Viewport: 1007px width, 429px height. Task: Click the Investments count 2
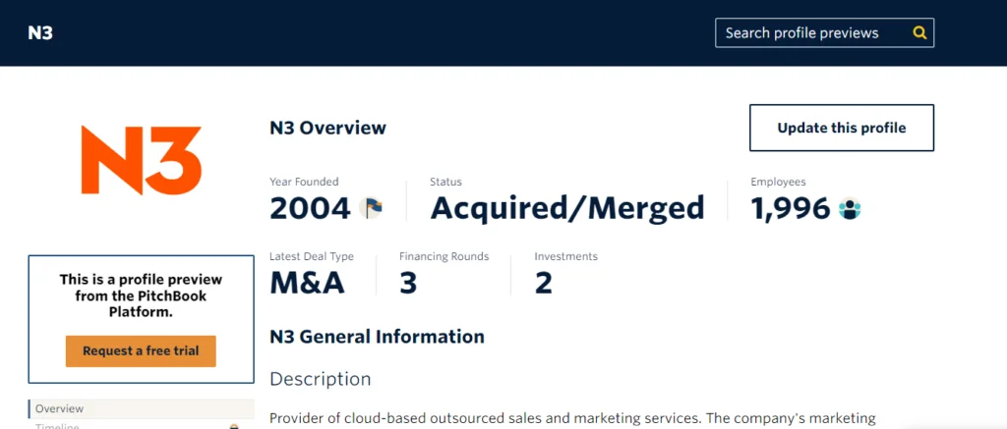coord(543,283)
